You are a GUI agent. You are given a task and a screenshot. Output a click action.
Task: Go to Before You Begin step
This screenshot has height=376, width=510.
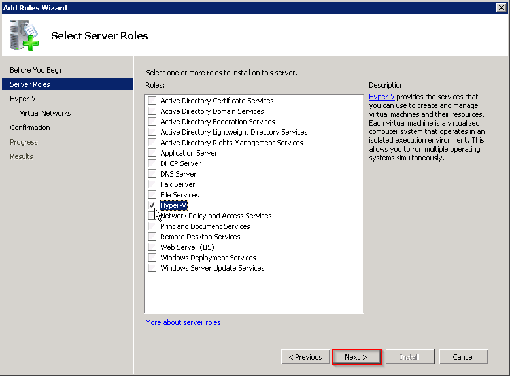(x=37, y=70)
